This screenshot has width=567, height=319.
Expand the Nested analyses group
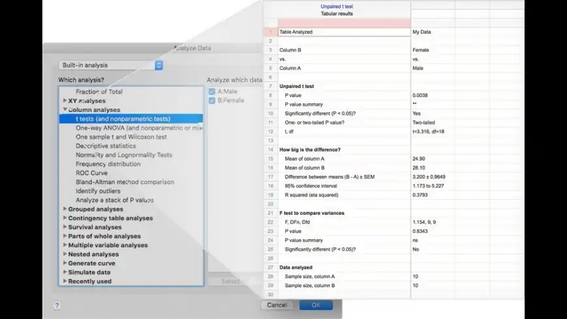point(65,254)
